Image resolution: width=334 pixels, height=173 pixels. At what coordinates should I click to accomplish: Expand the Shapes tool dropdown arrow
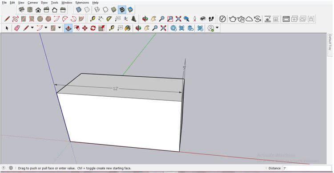60,28
